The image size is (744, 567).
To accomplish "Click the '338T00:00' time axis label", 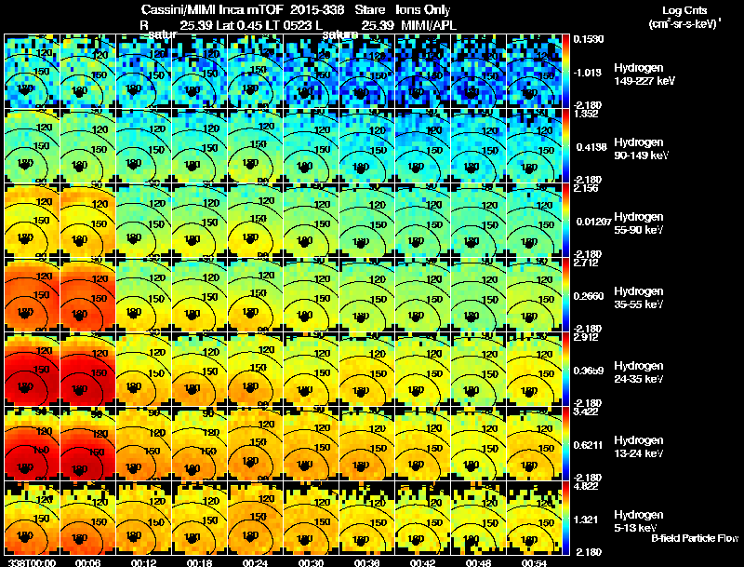I will [32, 562].
